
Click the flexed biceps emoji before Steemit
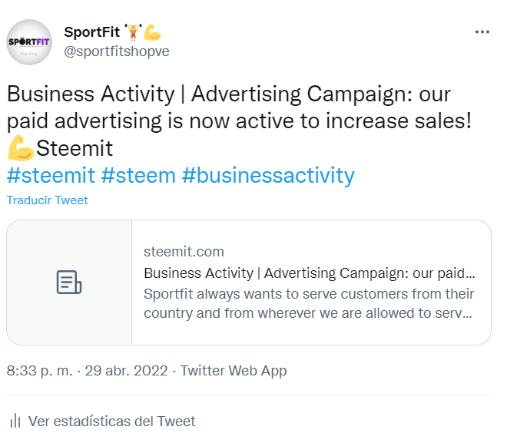coord(21,147)
